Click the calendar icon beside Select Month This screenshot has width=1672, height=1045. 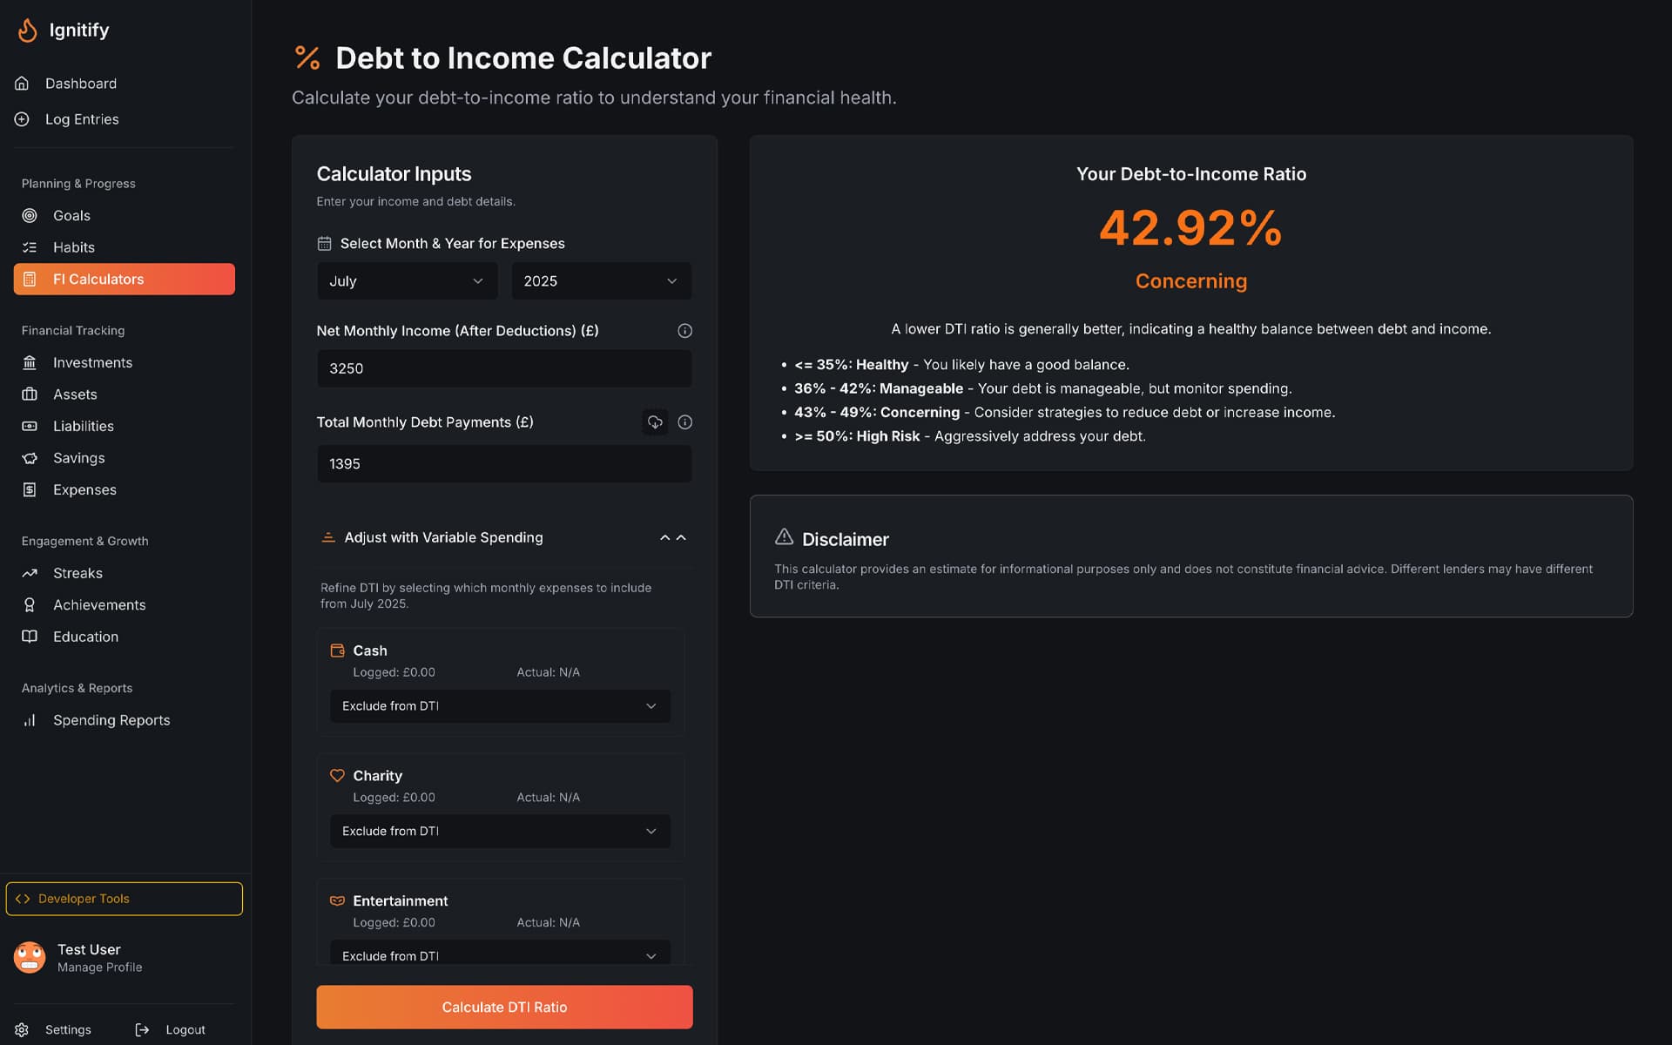(324, 244)
